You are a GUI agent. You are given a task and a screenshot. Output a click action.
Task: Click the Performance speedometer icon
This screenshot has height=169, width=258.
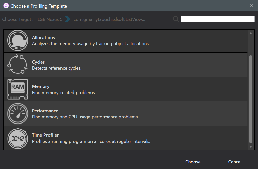(x=18, y=113)
